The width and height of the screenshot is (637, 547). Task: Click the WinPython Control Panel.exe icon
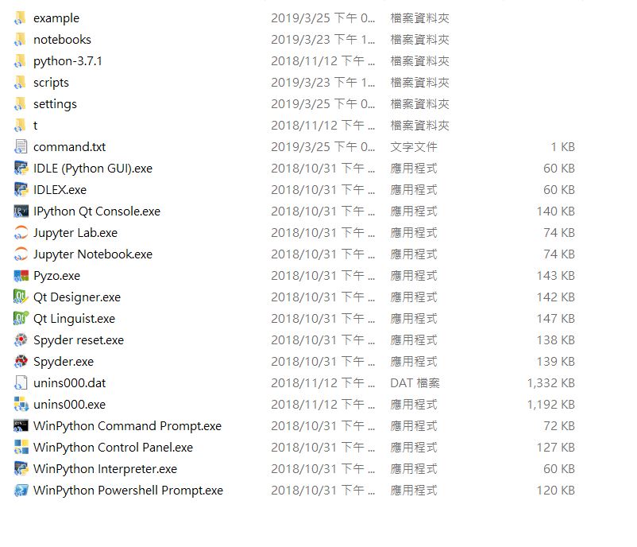[21, 448]
